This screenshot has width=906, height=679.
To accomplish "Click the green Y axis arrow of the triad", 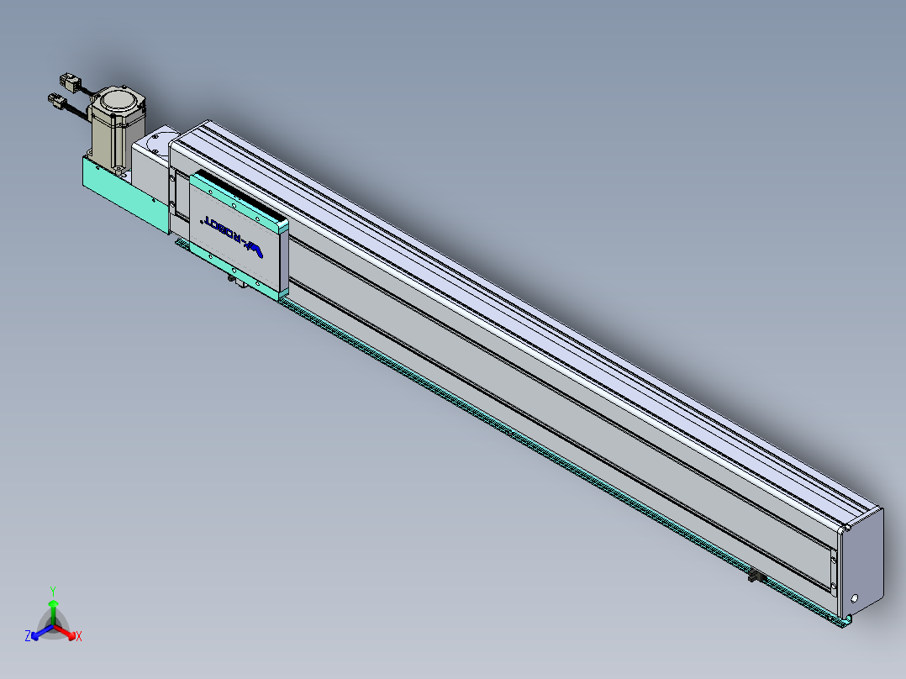I will (53, 609).
